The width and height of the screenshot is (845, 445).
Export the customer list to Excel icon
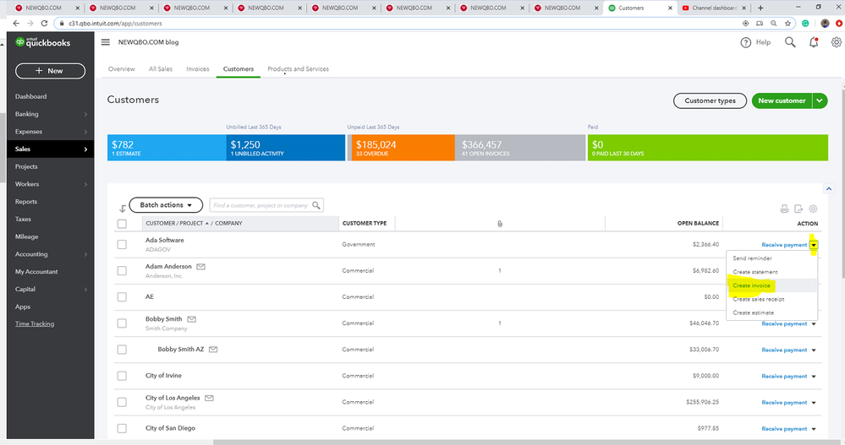click(798, 209)
